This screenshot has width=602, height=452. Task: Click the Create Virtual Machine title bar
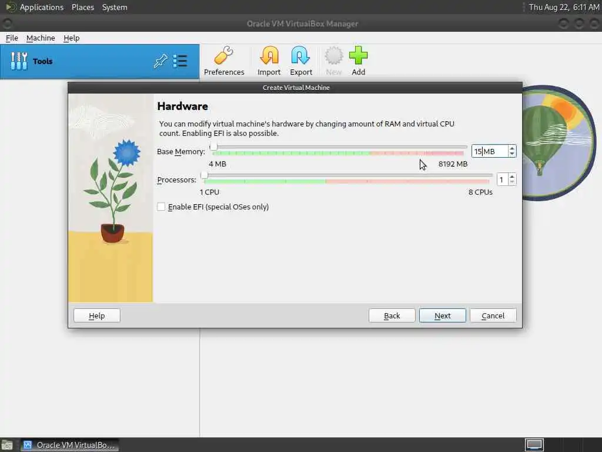point(295,88)
